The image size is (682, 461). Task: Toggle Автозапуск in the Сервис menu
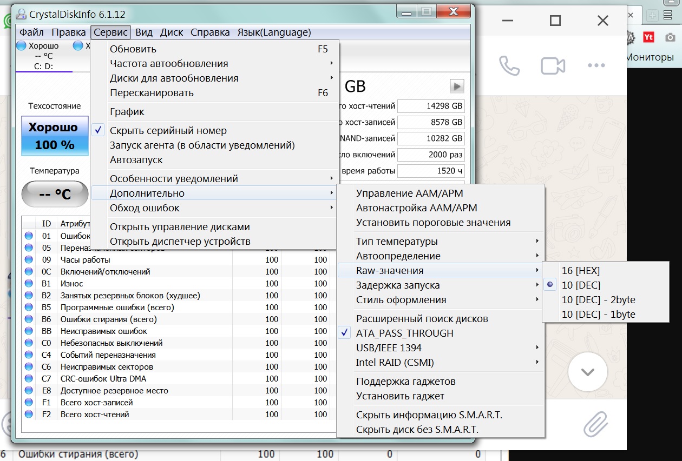215,160
